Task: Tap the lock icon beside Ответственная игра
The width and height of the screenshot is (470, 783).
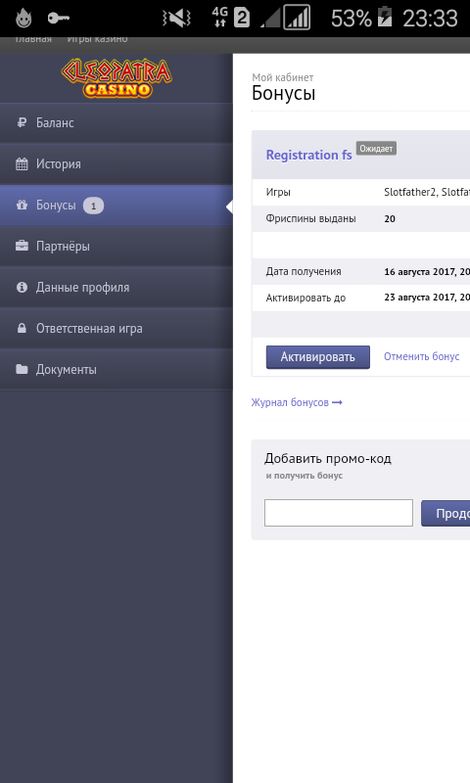Action: click(x=22, y=328)
